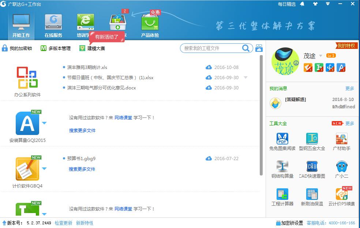Open 型钢五金大全 tool

(x=312, y=142)
